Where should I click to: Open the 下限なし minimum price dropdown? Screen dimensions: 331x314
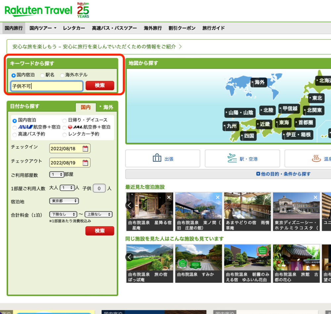63,214
